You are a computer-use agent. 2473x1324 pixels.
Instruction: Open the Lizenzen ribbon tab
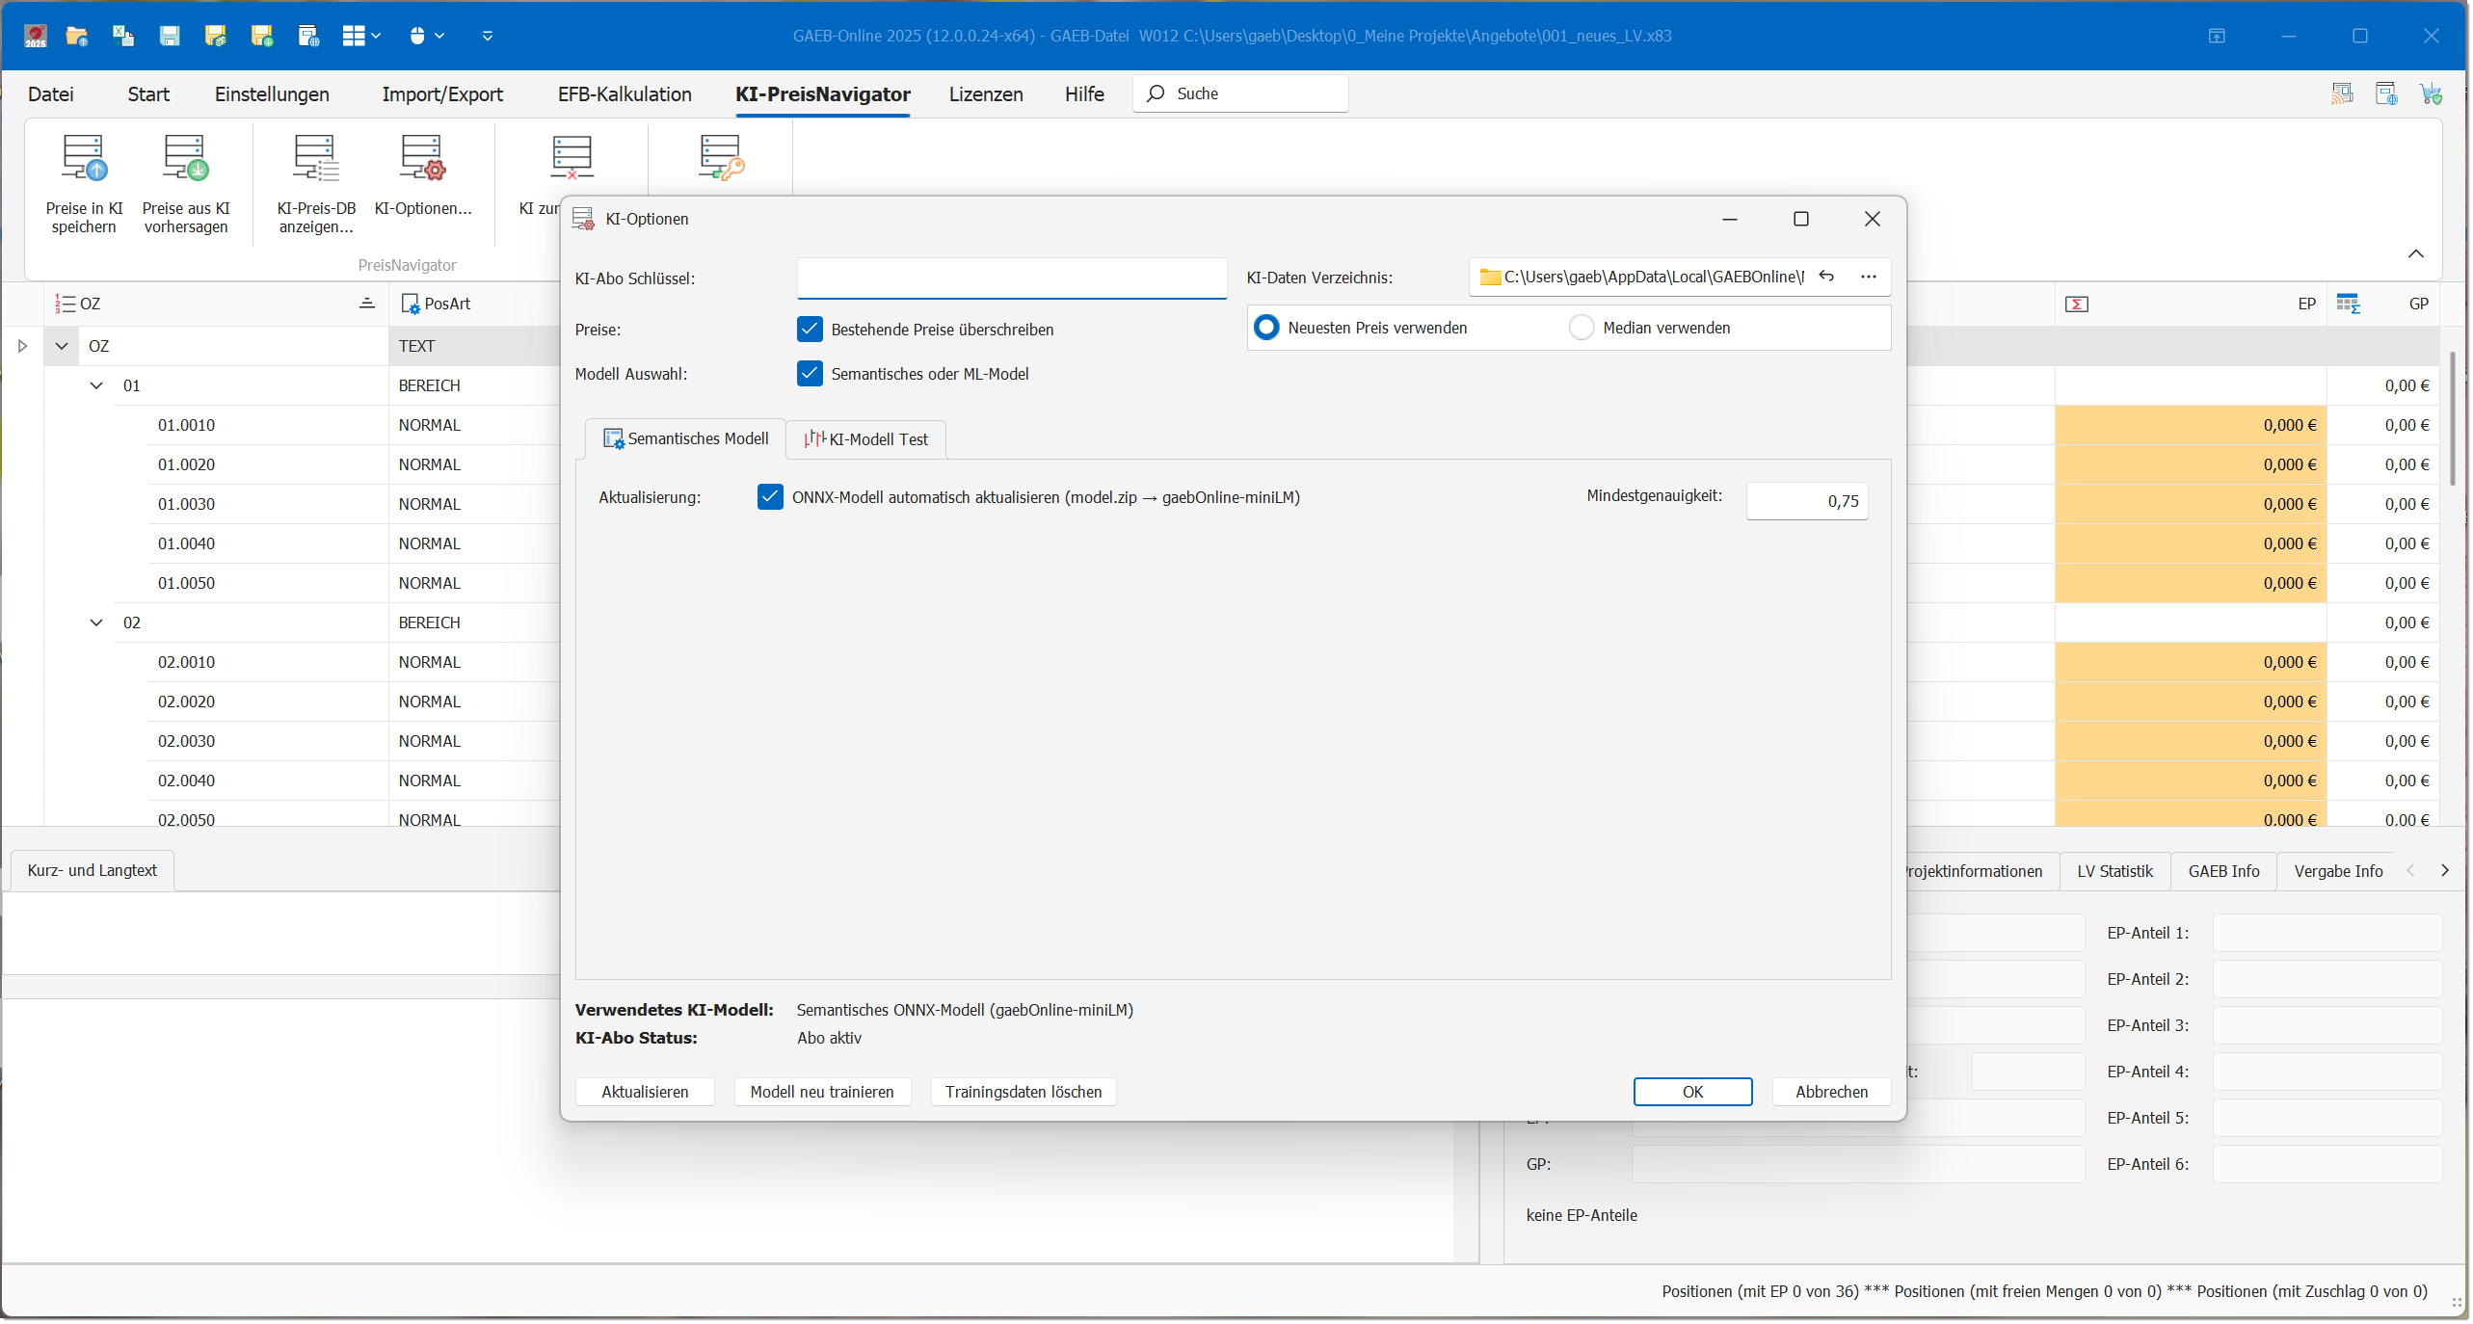[985, 93]
